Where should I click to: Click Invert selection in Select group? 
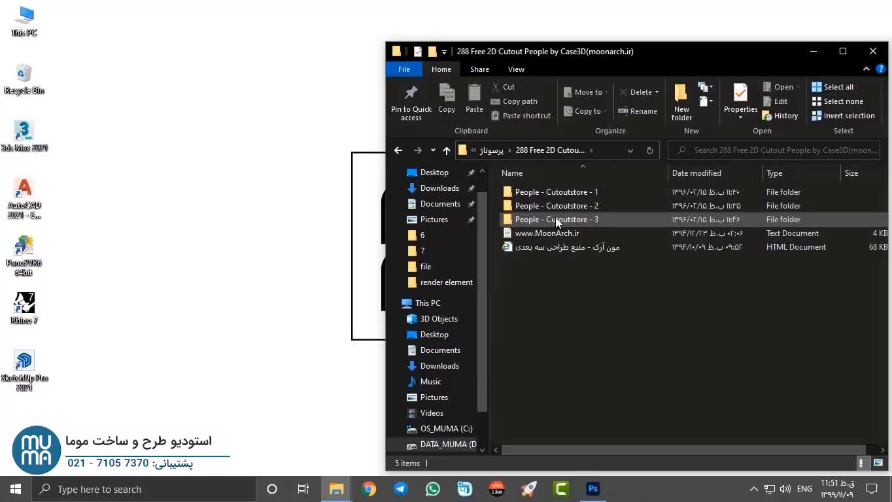(x=843, y=116)
